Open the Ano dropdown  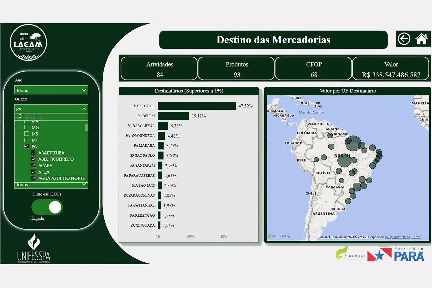tap(51, 90)
